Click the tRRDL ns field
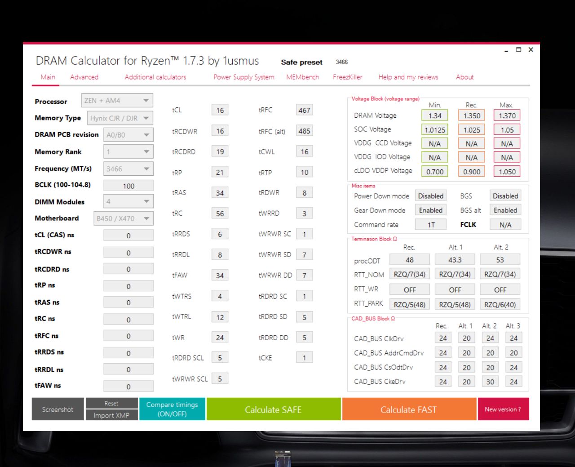Viewport: 575px width, 467px height. (128, 369)
